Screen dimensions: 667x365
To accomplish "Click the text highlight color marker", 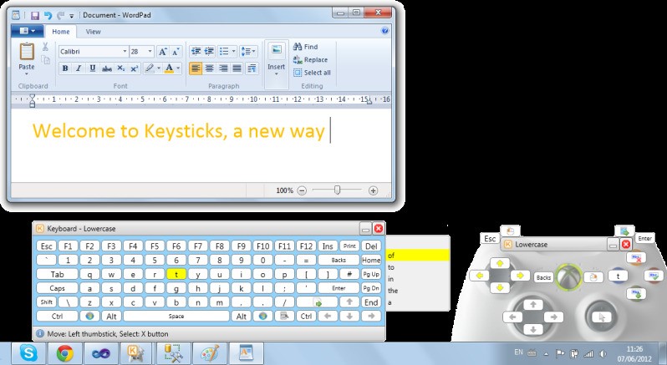I will pos(150,68).
